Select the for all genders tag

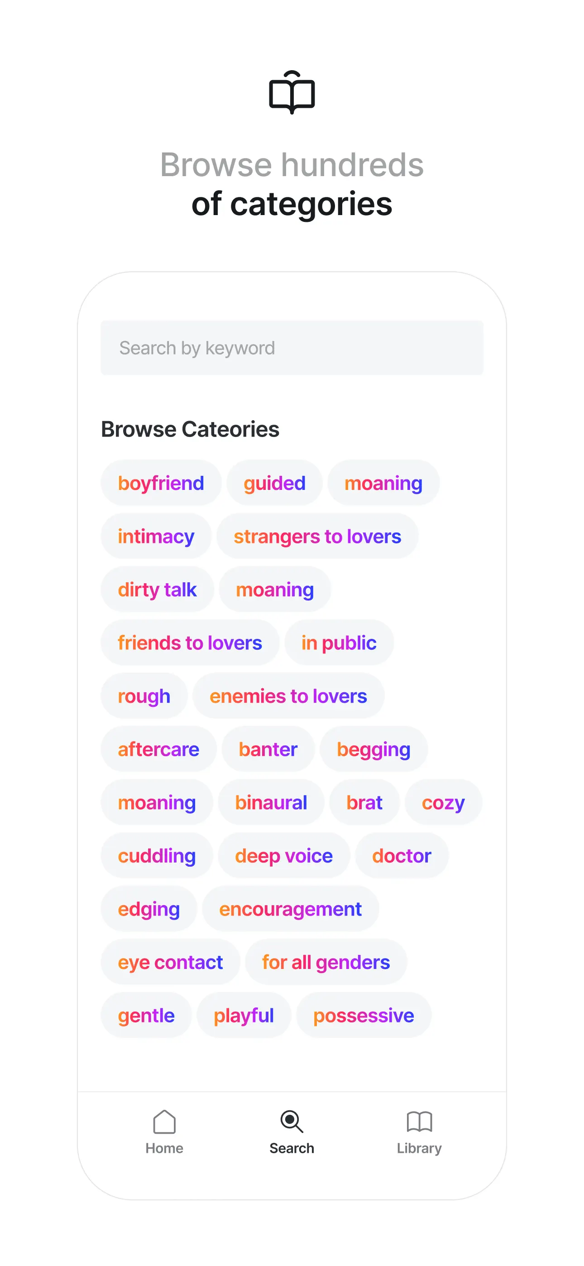pos(326,962)
